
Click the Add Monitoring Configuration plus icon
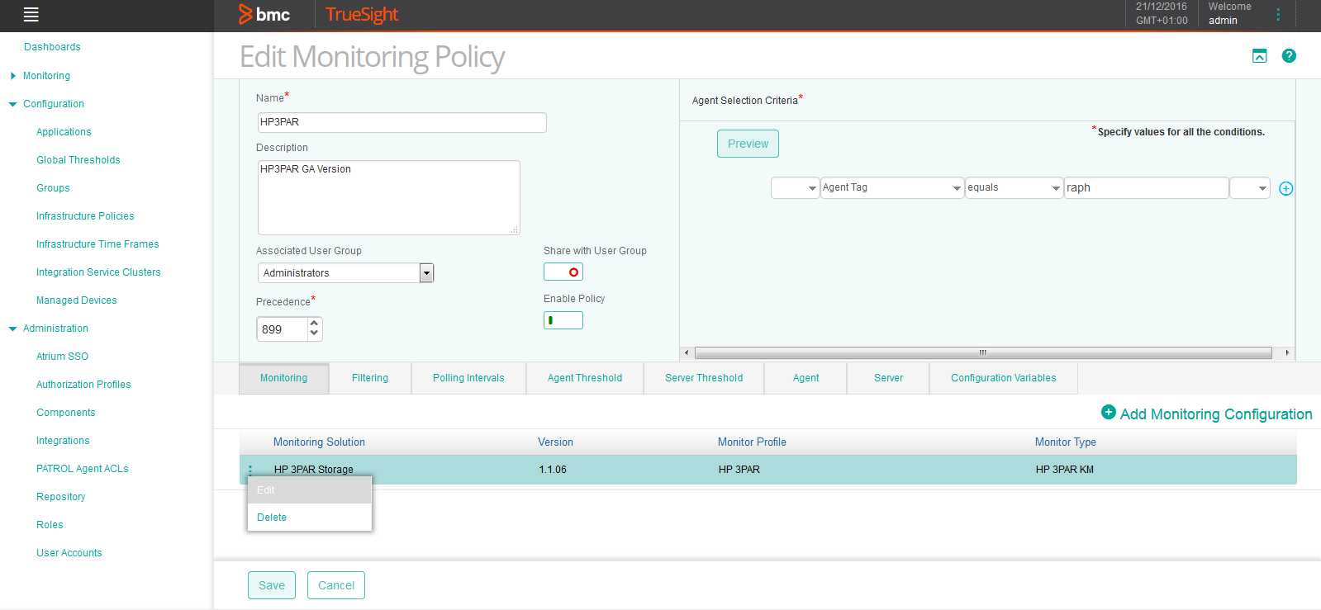coord(1109,412)
